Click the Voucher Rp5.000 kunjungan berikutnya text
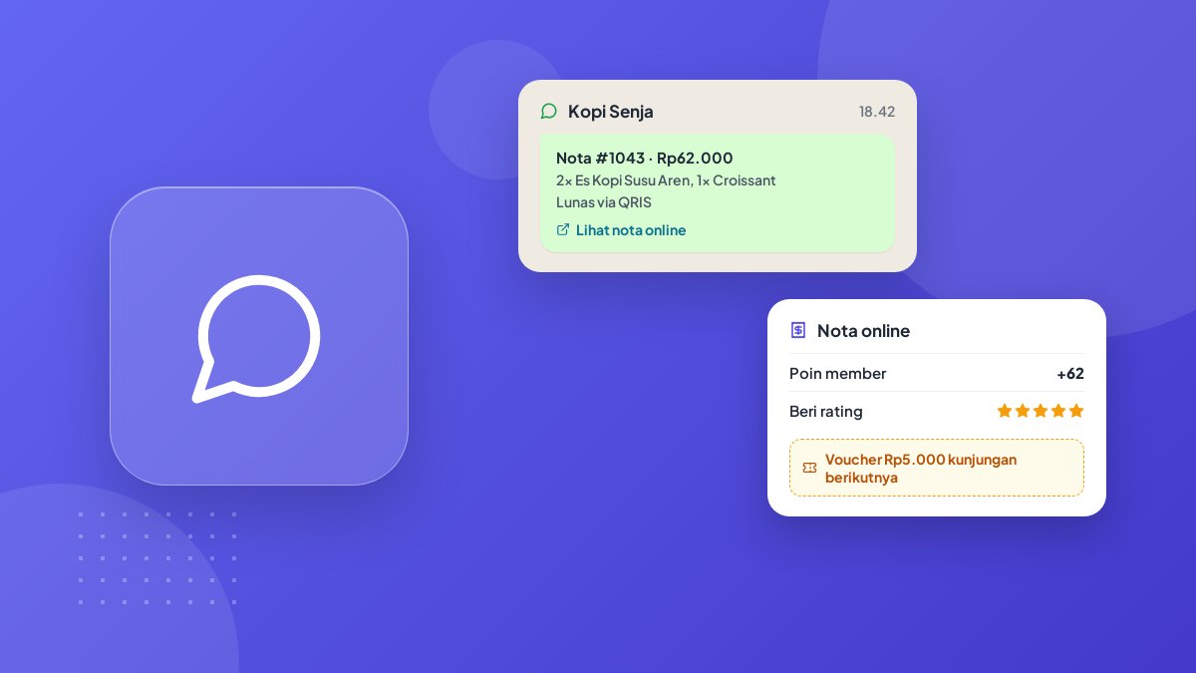The width and height of the screenshot is (1196, 673). pos(921,469)
